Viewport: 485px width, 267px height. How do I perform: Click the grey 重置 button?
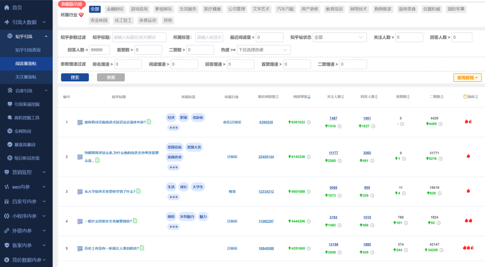(111, 77)
